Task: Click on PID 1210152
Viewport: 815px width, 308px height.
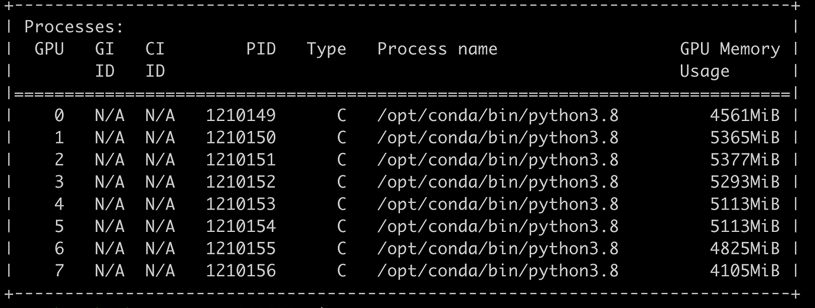Action: pyautogui.click(x=240, y=182)
